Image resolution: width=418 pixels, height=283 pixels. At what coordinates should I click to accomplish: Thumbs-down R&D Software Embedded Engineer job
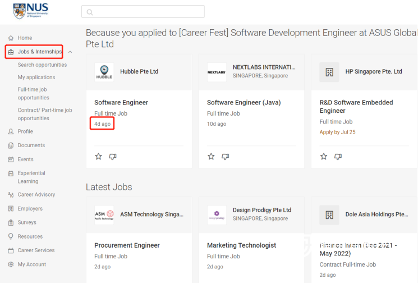pos(338,157)
